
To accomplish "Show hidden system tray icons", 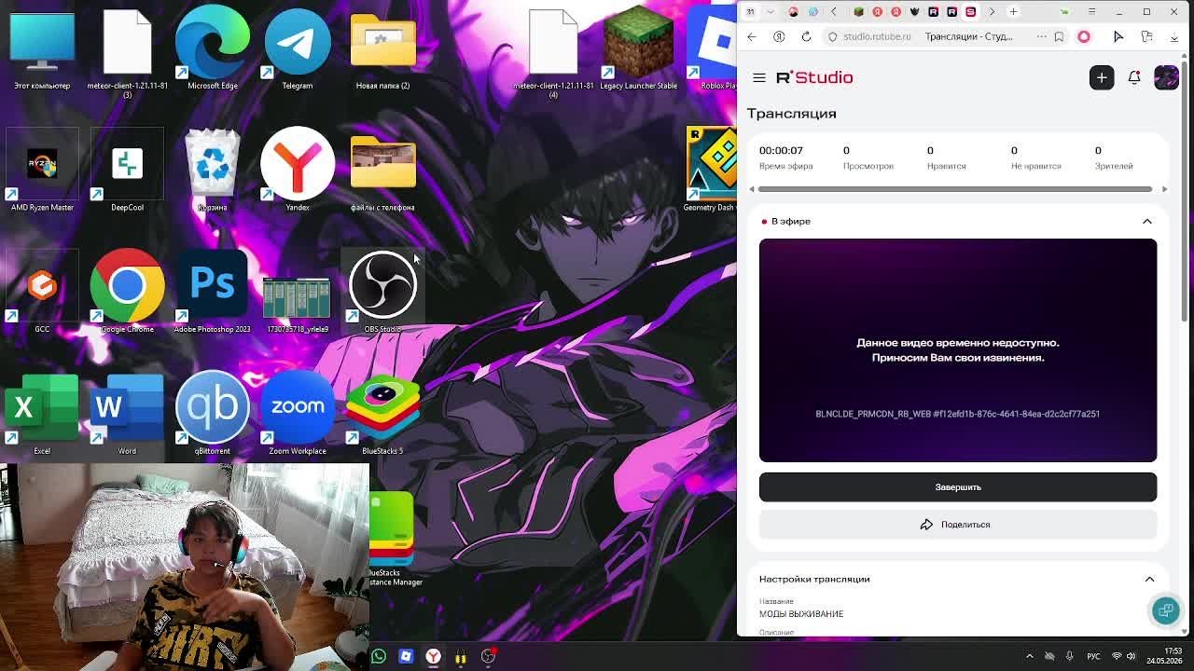I will (x=1030, y=656).
